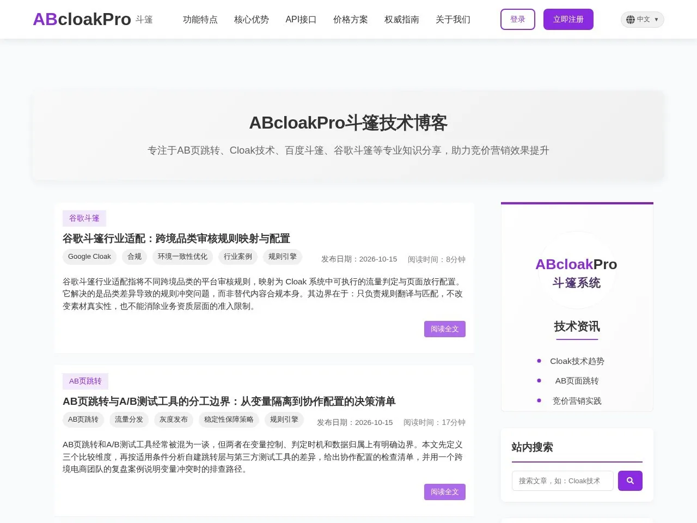Image resolution: width=697 pixels, height=523 pixels.
Task: Click the 发布日期：2026-10-15 text on 谷歌斗篷 article
Action: point(359,259)
